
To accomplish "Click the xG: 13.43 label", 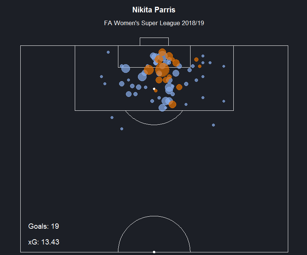I will 44,242.
